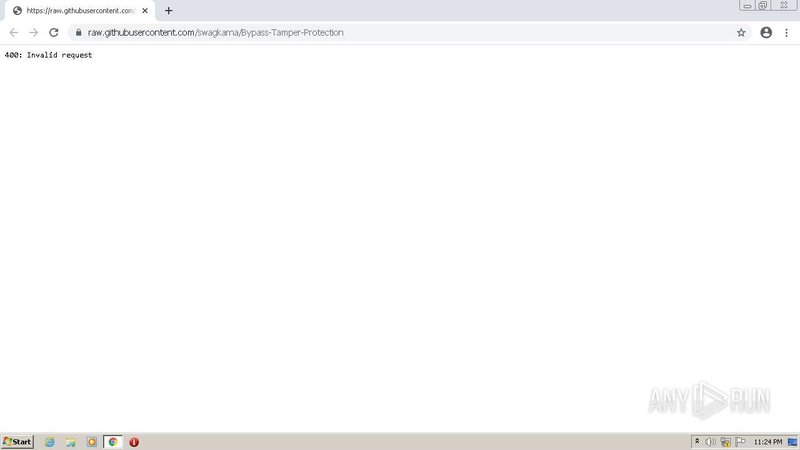Click the browser back arrow
Screen dimensions: 800x450
pos(14,32)
